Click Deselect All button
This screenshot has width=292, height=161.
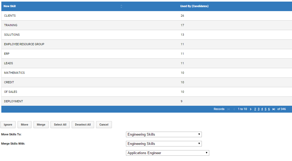(x=83, y=125)
